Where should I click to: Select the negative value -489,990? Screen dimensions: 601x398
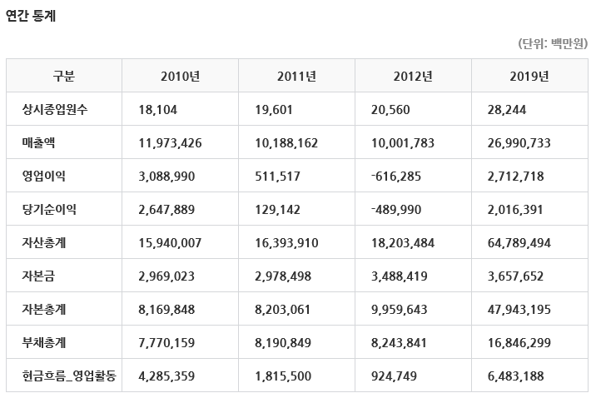[396, 210]
